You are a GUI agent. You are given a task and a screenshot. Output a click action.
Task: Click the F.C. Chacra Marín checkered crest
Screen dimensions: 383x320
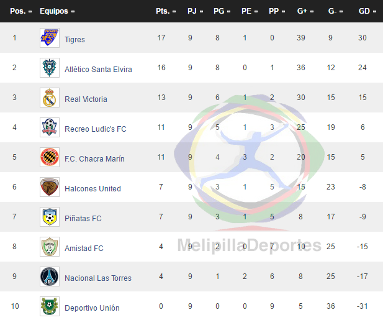(x=50, y=157)
